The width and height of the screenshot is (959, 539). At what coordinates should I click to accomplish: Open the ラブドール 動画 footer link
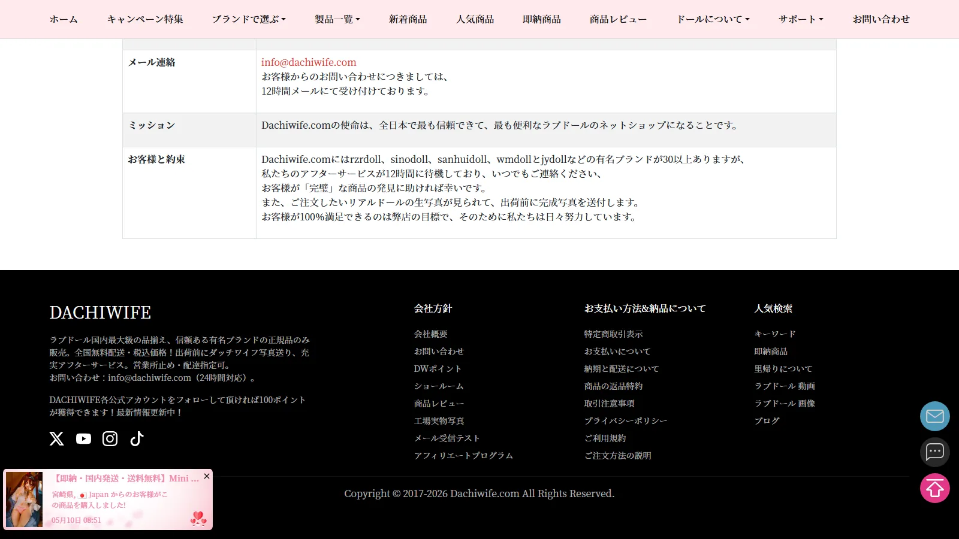point(785,386)
